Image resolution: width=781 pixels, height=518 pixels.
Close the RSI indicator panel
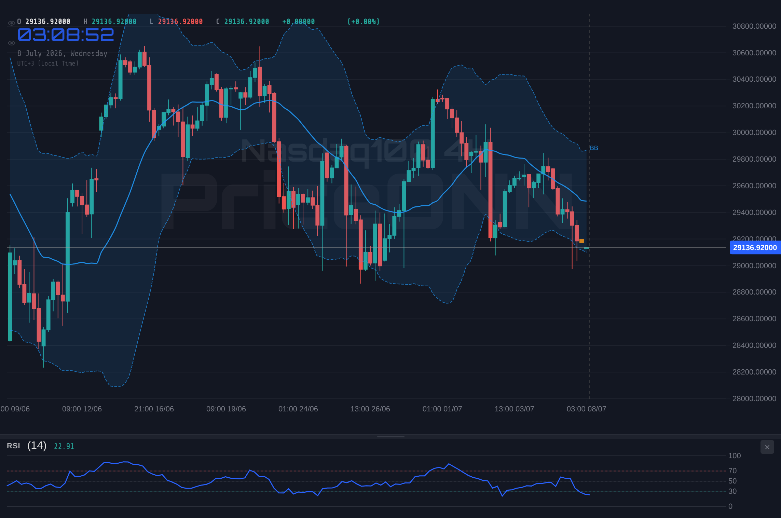(x=767, y=447)
